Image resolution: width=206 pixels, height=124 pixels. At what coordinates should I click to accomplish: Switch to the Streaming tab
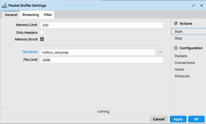30,15
